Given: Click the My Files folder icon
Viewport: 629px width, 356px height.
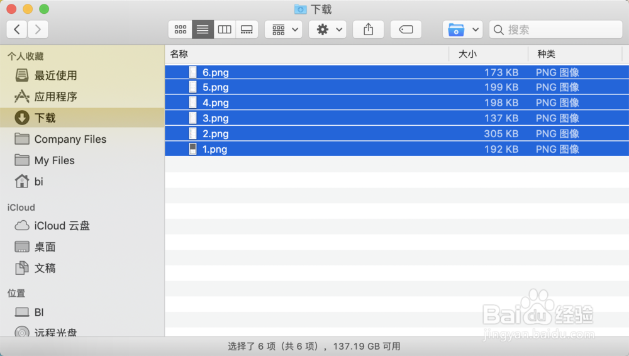Looking at the screenshot, I should (x=21, y=160).
